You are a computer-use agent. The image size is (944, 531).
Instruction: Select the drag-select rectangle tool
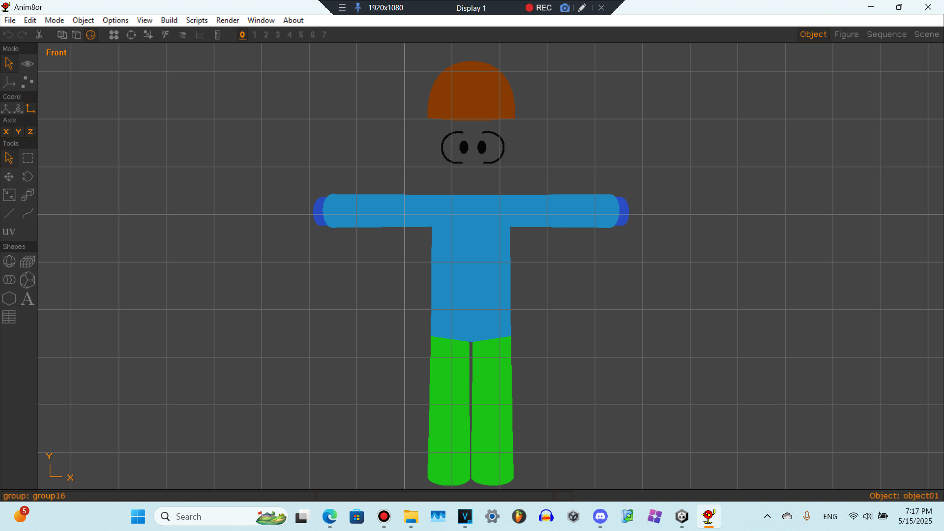point(28,158)
